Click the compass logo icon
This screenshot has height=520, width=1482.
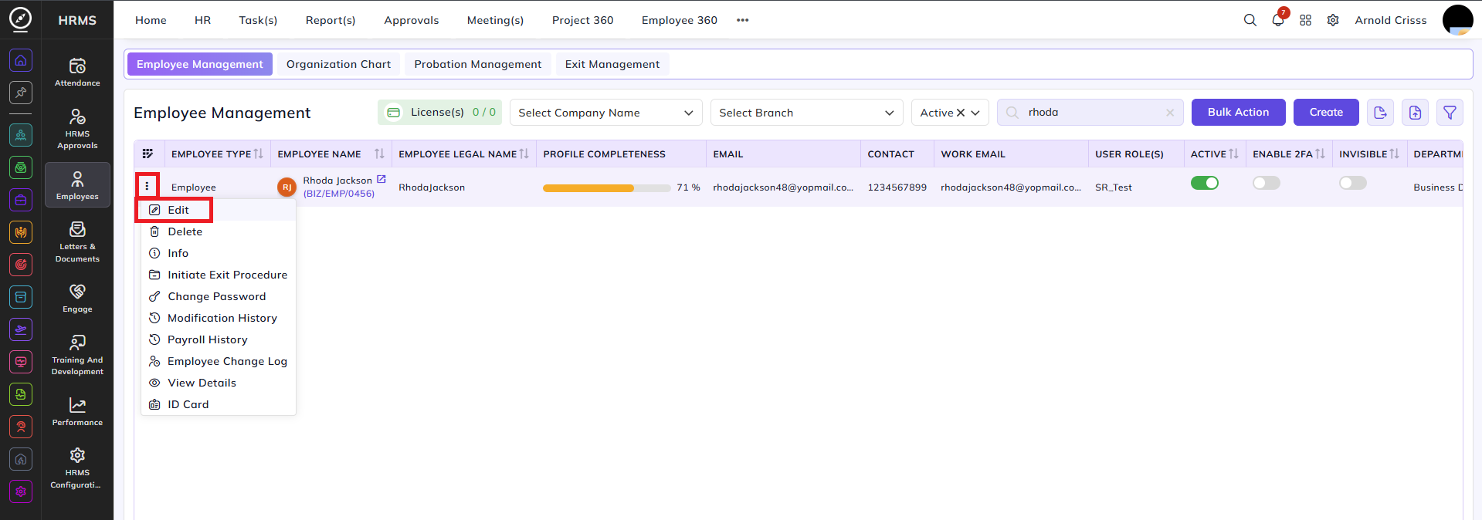21,19
